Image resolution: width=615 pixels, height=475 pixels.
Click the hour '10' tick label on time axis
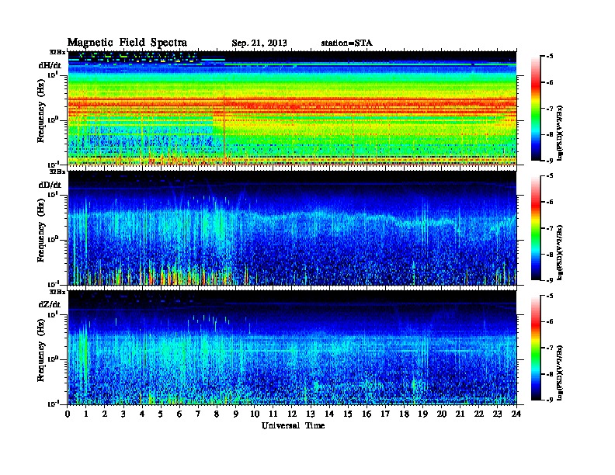(255, 414)
